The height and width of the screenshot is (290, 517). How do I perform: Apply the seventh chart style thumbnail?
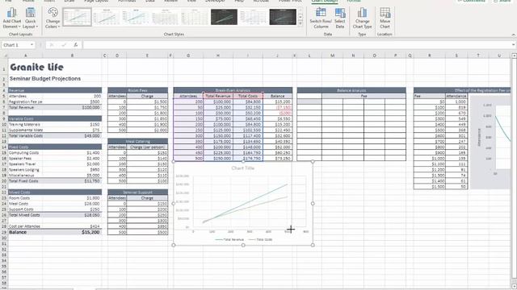253,17
